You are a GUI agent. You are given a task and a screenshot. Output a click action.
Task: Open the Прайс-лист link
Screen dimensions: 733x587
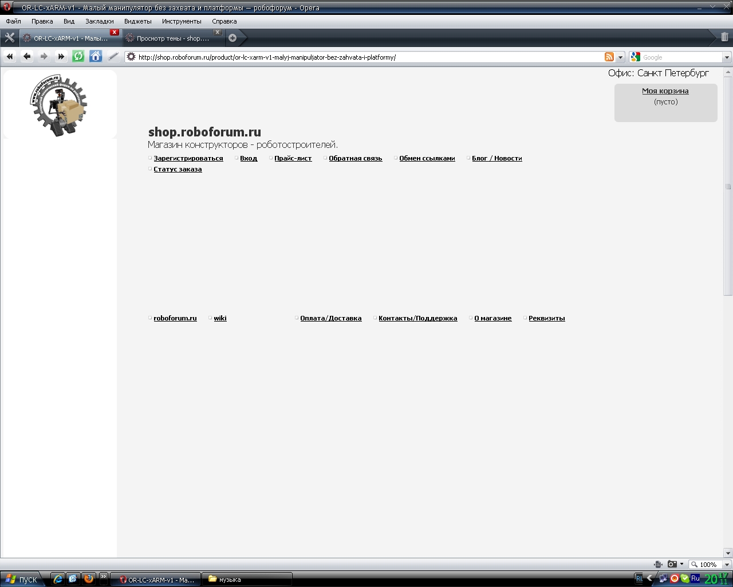point(293,158)
